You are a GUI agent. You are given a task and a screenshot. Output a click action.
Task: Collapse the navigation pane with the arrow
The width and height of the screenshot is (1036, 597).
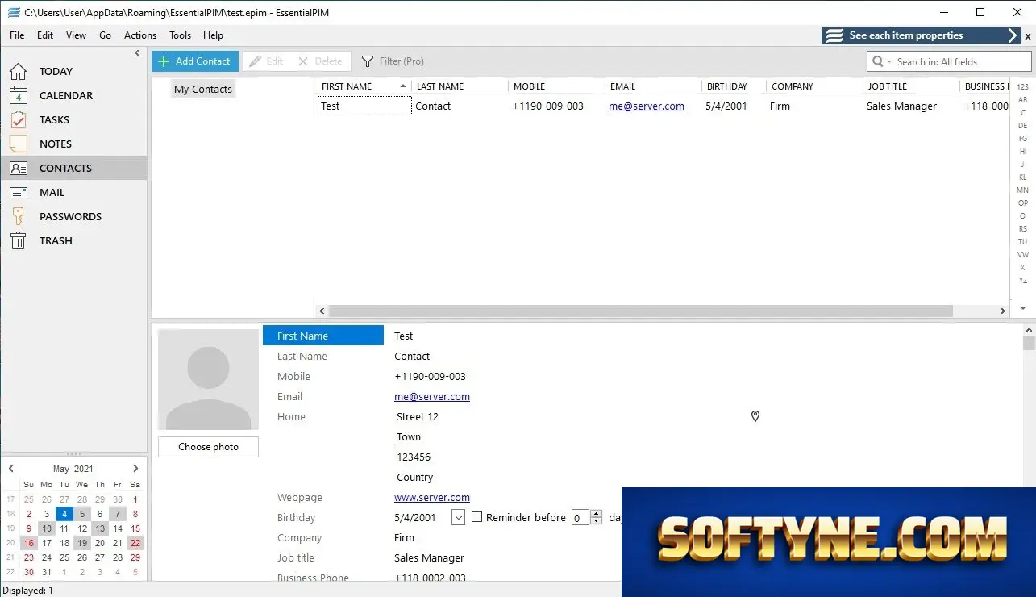tap(137, 52)
